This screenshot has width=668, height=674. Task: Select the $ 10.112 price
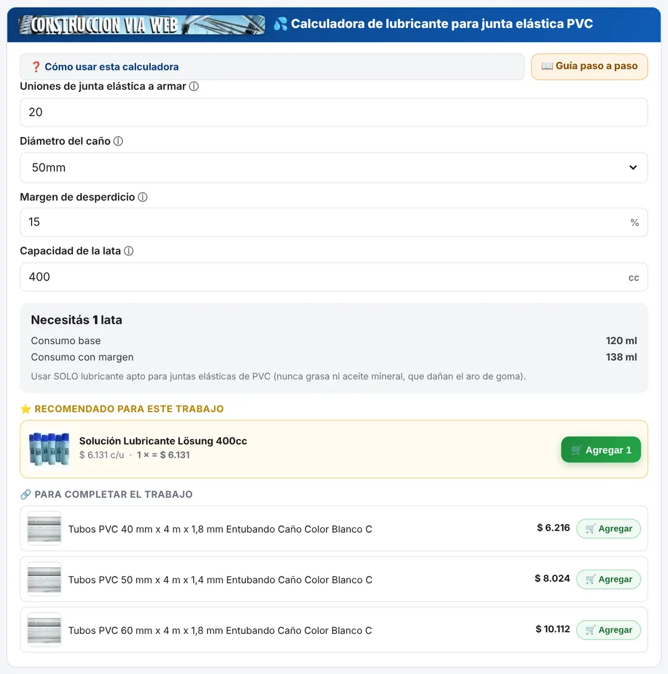point(553,629)
